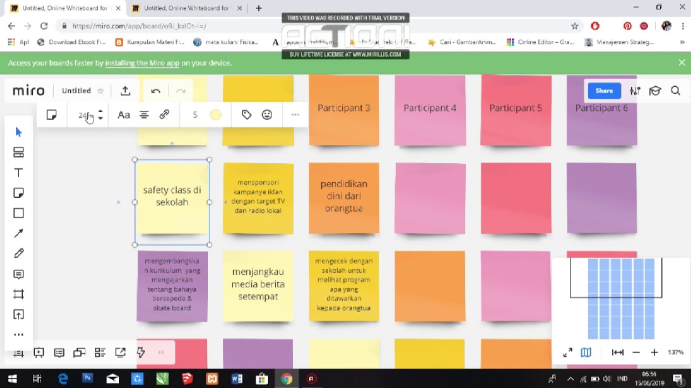Open Photoshop from the taskbar
This screenshot has width=691, height=388.
[x=87, y=379]
